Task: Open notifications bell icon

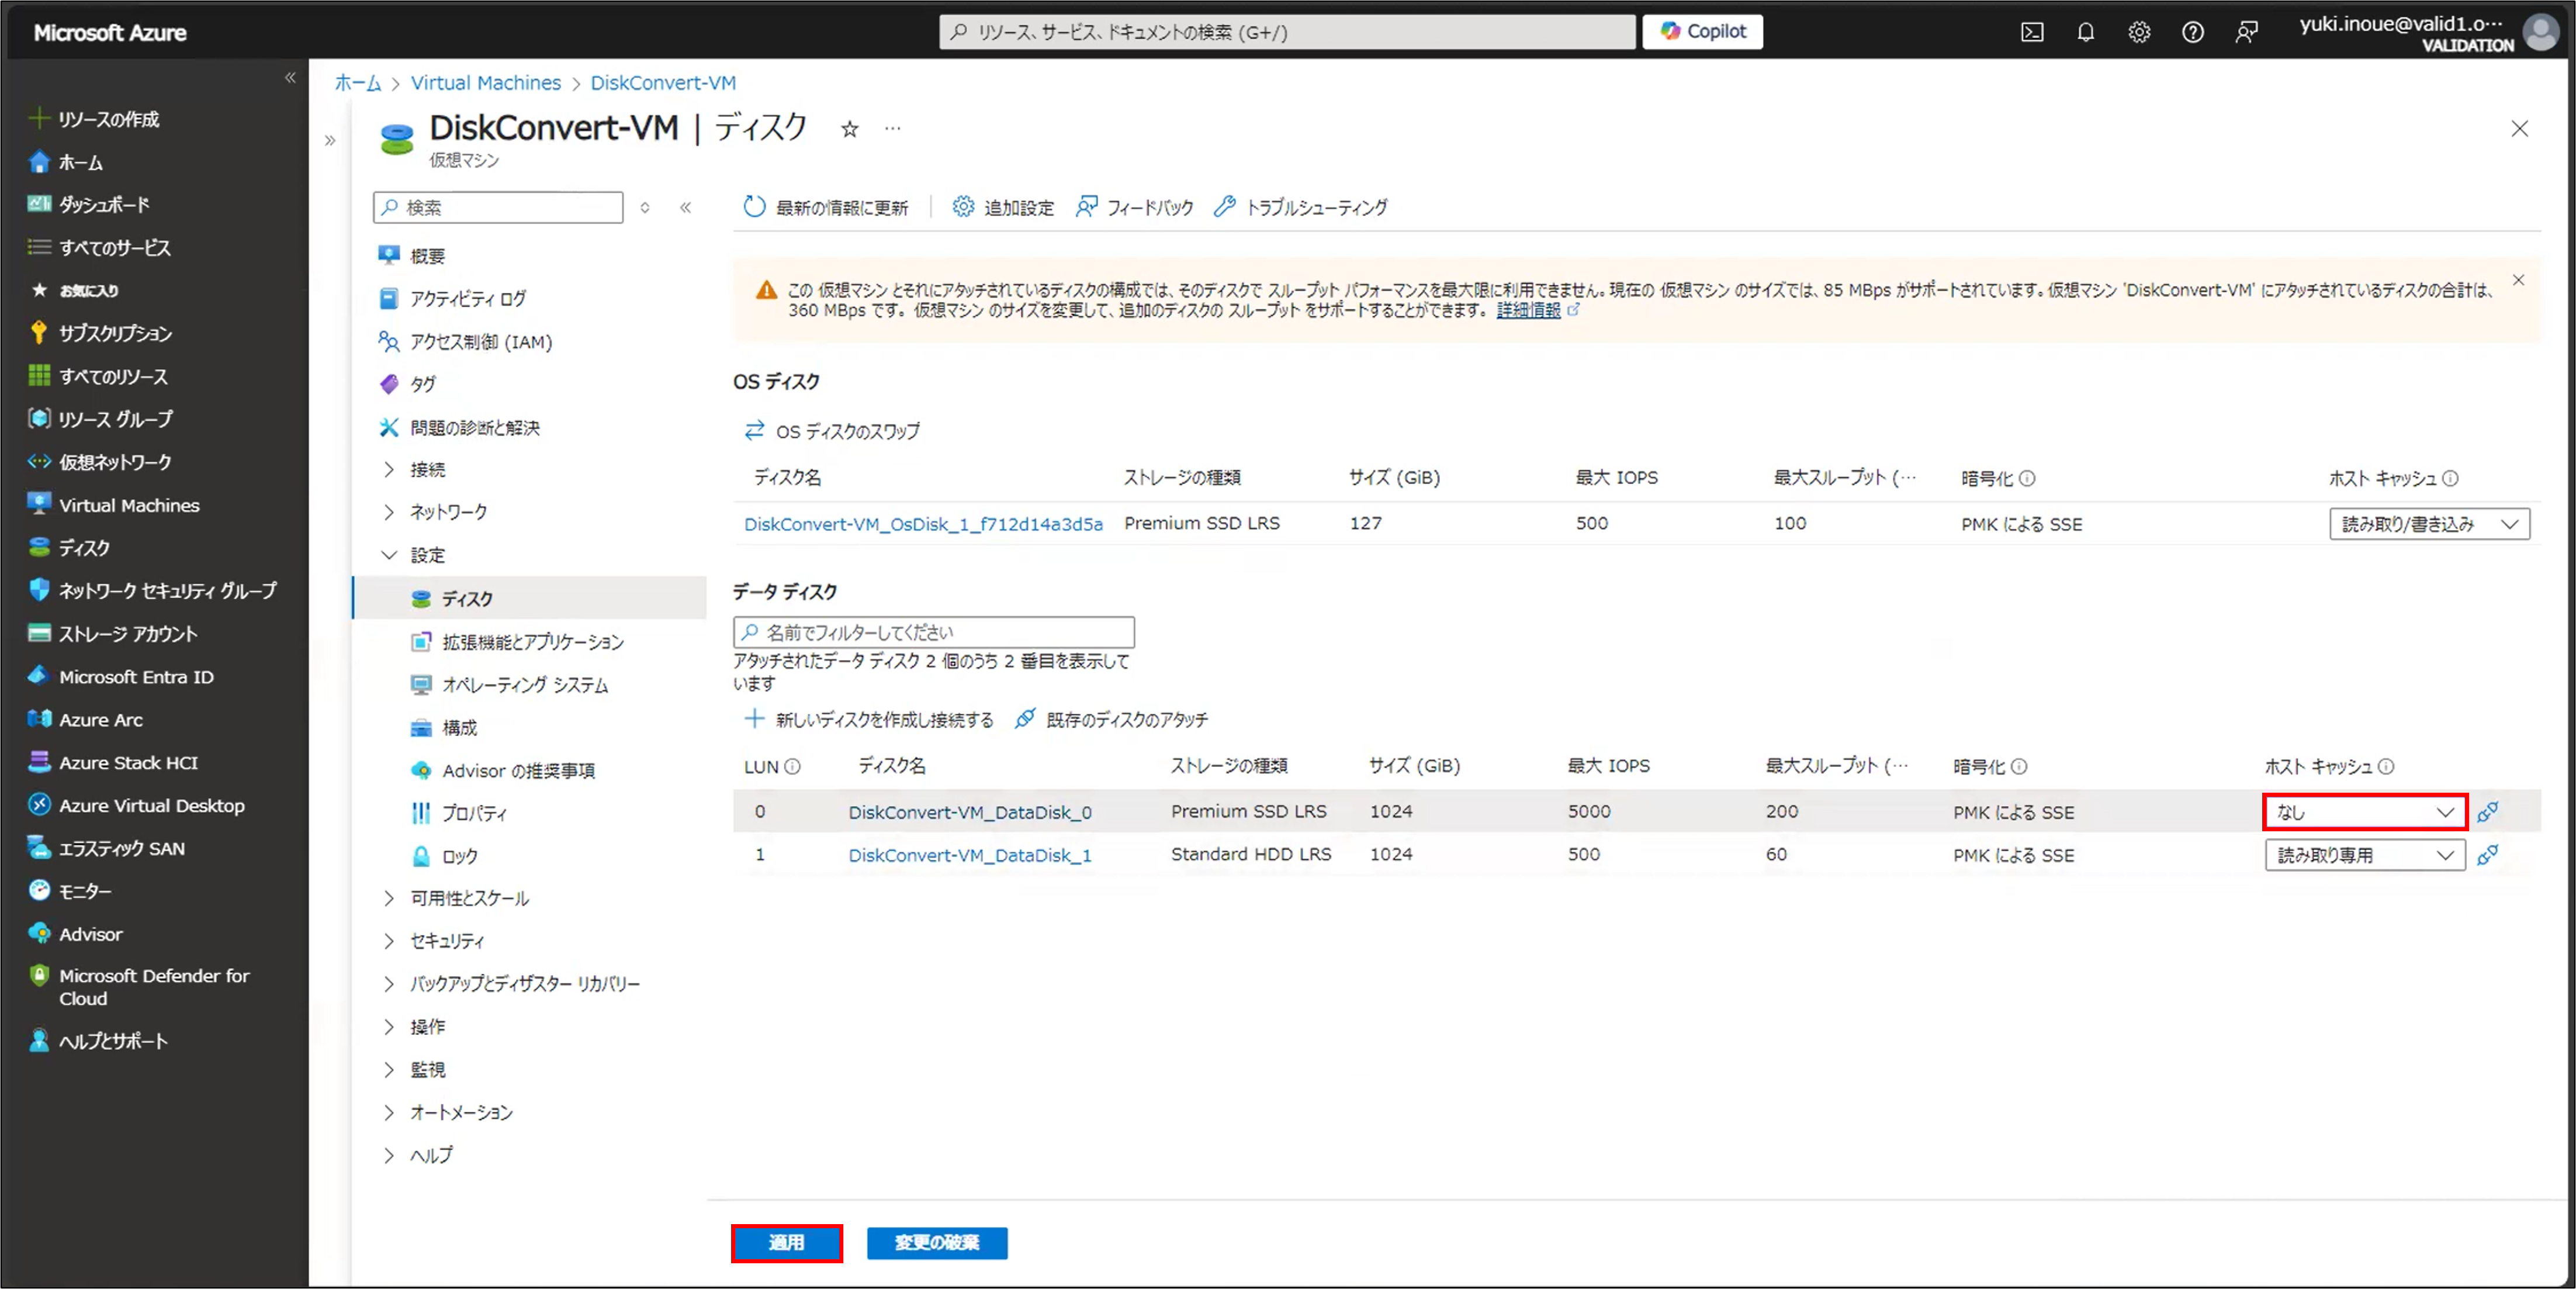Action: 2085,32
